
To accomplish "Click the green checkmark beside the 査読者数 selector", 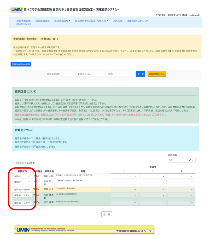I will click(190, 160).
